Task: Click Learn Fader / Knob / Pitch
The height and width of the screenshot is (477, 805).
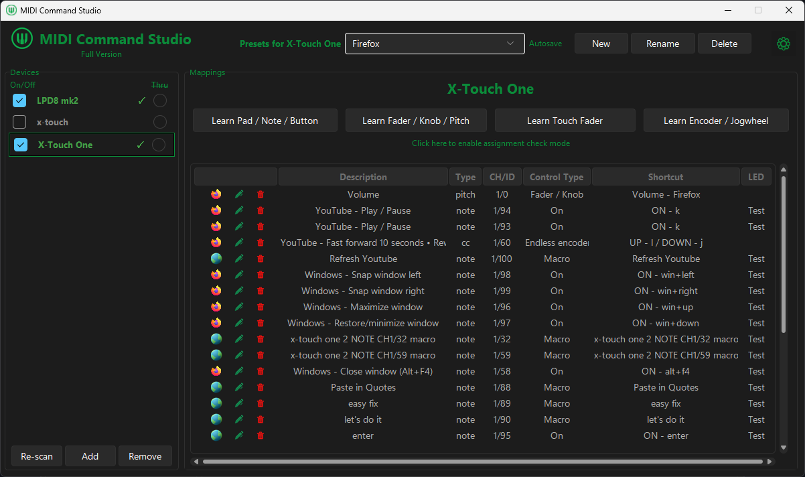Action: [416, 121]
